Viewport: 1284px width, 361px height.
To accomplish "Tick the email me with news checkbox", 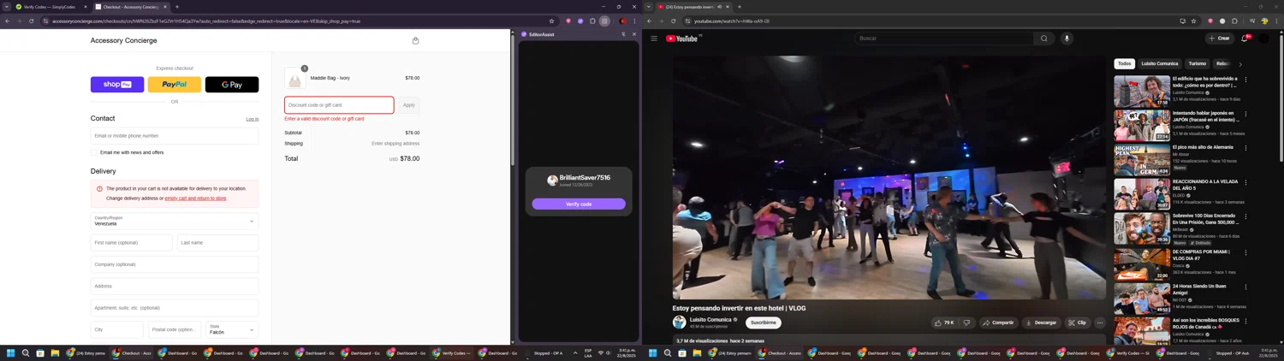I will [x=94, y=152].
